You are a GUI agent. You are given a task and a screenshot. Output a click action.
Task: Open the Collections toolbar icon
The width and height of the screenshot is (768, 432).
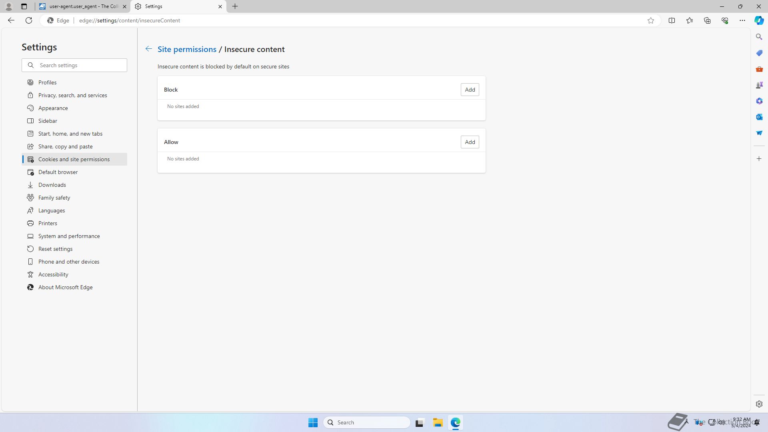(707, 20)
